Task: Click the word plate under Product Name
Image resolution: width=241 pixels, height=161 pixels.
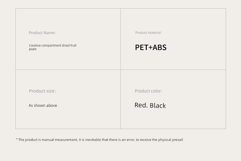Action: 33,49
